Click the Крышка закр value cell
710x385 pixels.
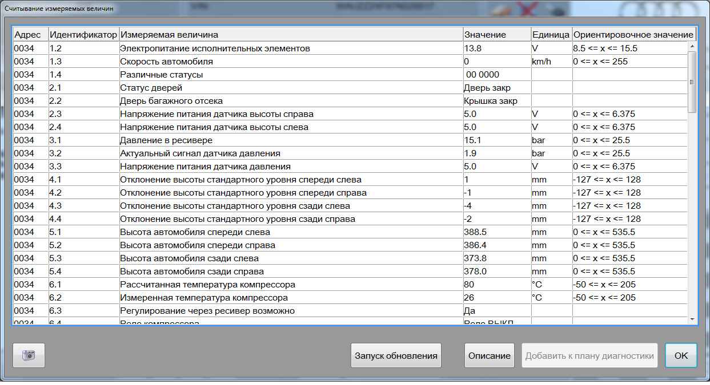(497, 101)
